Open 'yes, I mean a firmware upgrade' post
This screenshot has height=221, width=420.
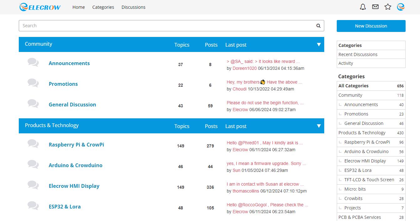point(266,163)
